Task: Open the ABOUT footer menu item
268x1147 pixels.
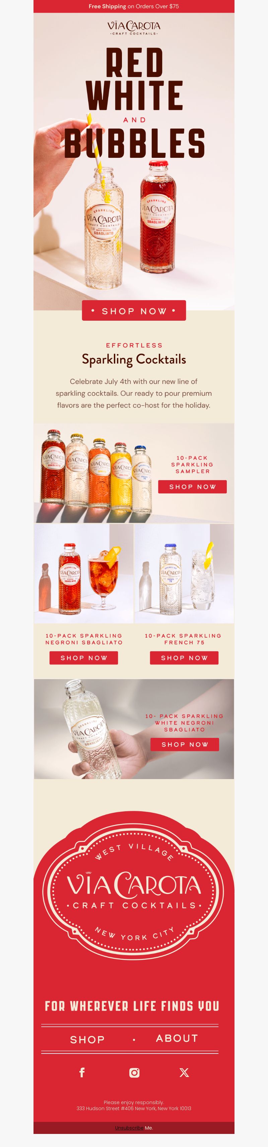Action: (177, 1038)
